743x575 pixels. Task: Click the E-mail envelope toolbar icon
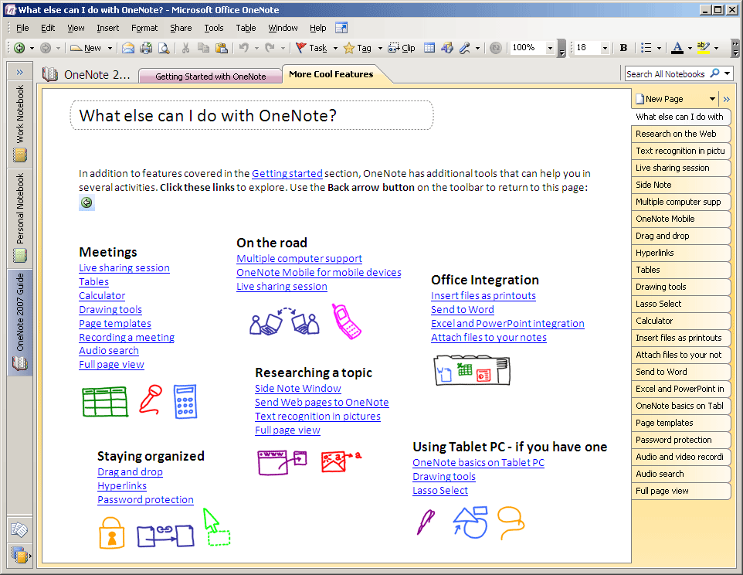coord(128,48)
